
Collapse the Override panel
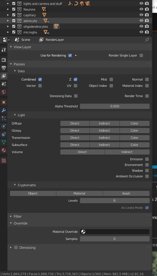(x=11, y=223)
